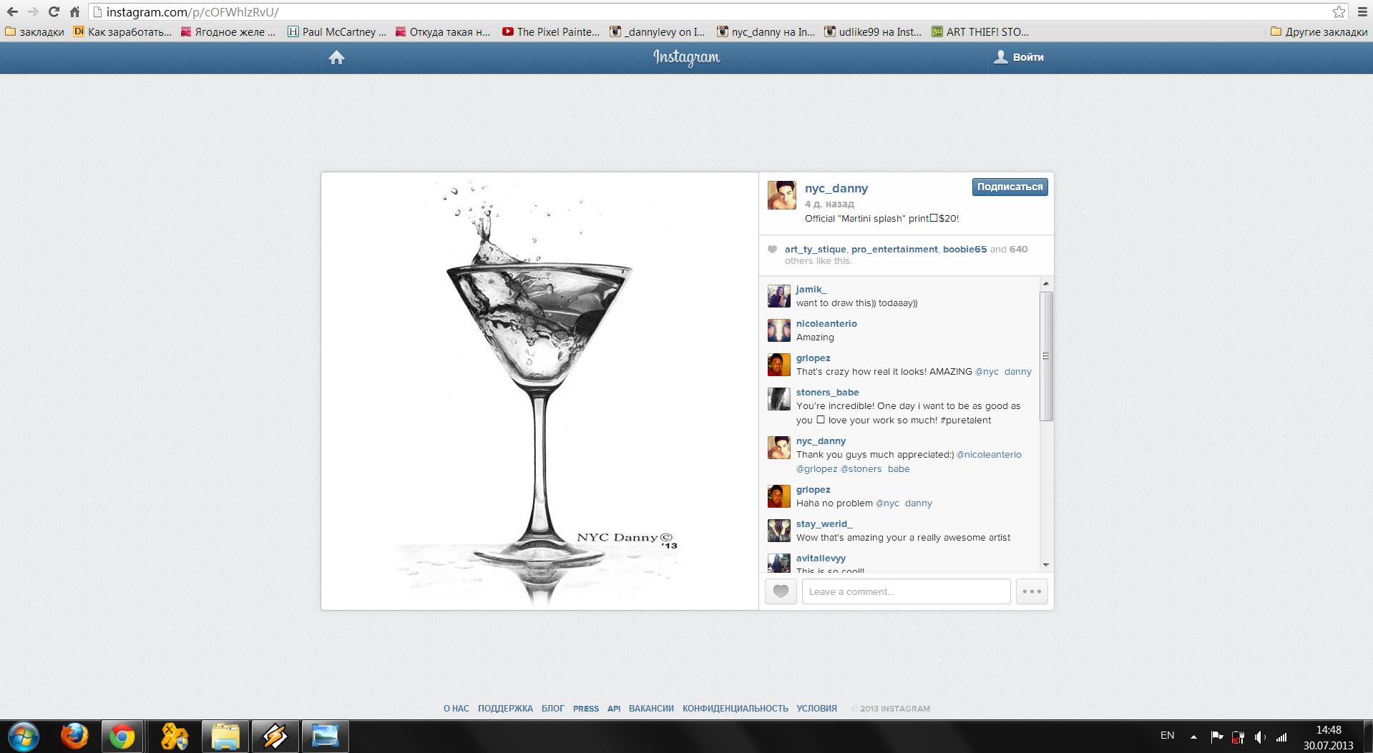Open art_ty_stique liker profile

[x=815, y=249]
